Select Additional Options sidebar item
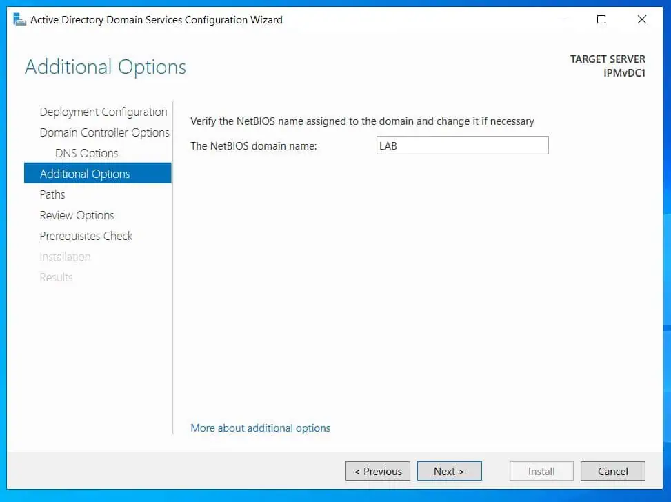Viewport: 671px width, 502px height. (97, 173)
